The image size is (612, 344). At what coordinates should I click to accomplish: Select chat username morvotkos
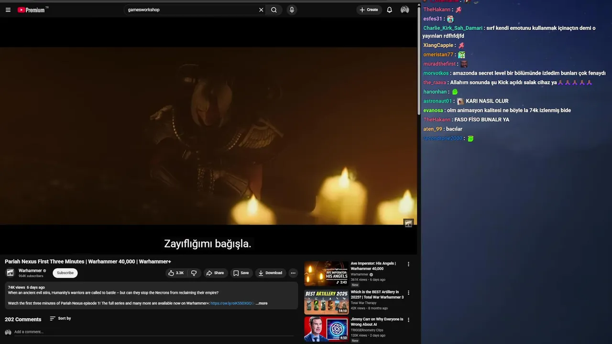(x=436, y=73)
